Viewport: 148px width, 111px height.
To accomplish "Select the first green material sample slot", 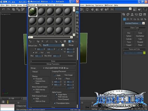I will click(33, 12).
